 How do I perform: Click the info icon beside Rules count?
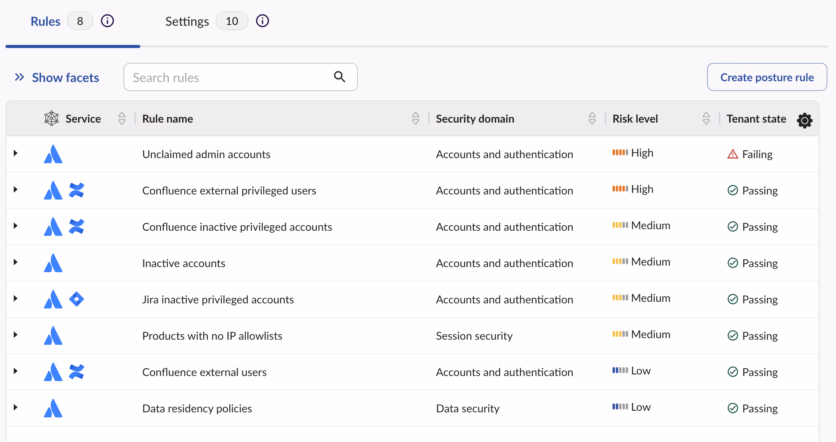pyautogui.click(x=107, y=21)
